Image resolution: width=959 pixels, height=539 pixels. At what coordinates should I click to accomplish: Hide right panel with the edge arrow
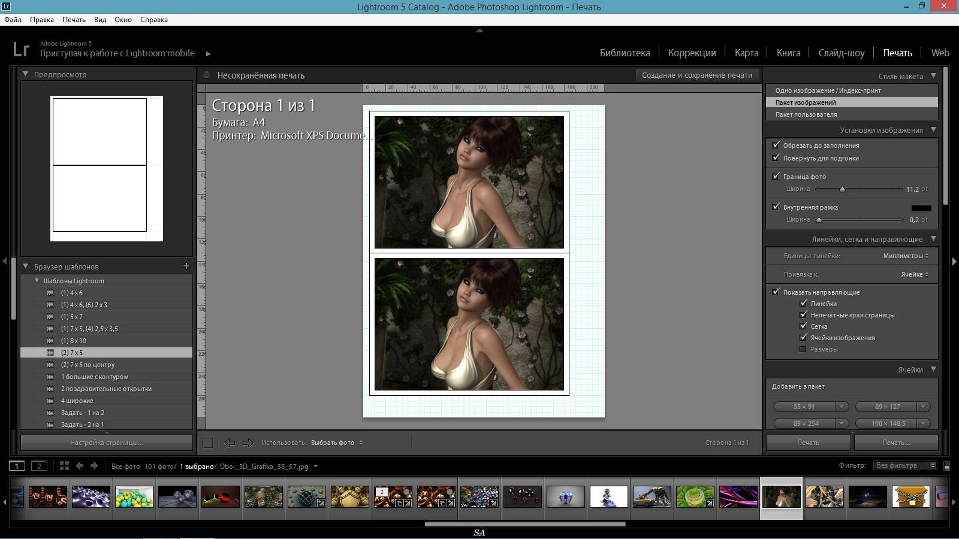(954, 261)
